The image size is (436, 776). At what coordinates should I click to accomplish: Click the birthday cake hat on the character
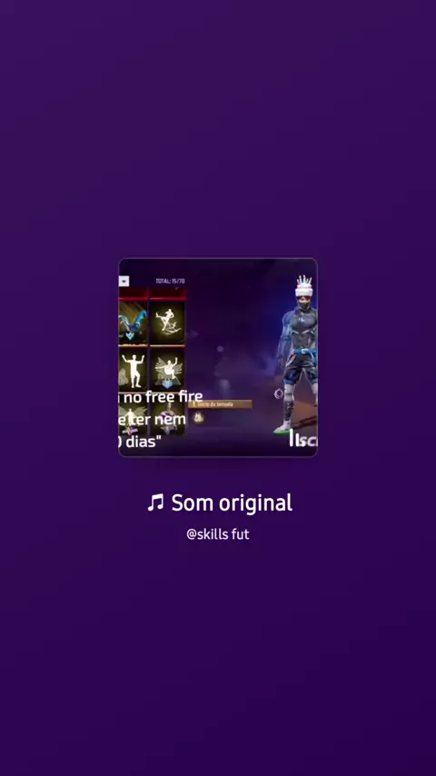pos(304,285)
